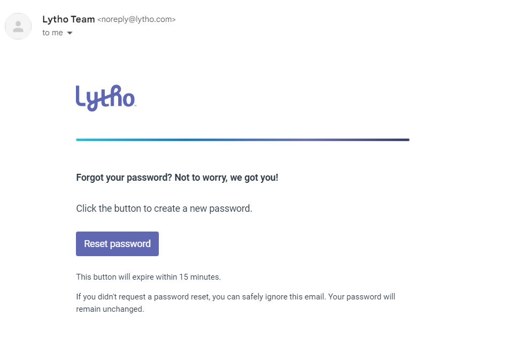
Task: Click the trademark symbol beside Lytho logo
Action: [135, 106]
